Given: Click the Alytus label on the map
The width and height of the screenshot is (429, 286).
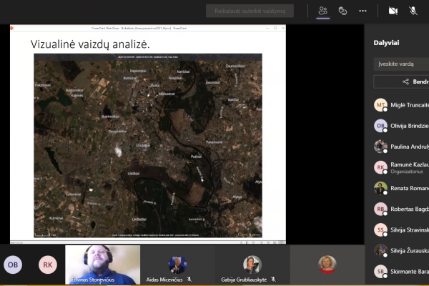Looking at the screenshot, I should pyautogui.click(x=237, y=197).
